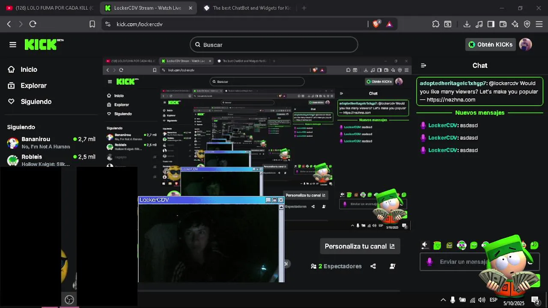Image resolution: width=548 pixels, height=308 pixels.
Task: Open Siguiendo heart item in sidebar
Action: [x=30, y=101]
